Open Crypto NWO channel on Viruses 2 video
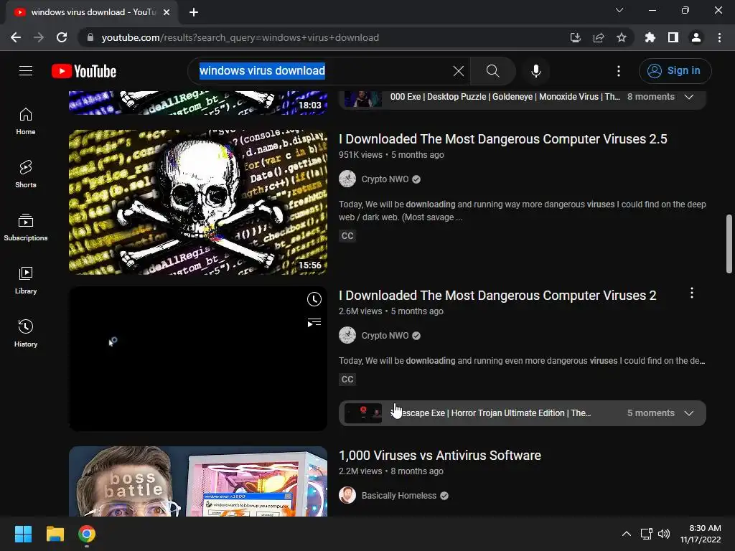The width and height of the screenshot is (735, 551). [385, 336]
